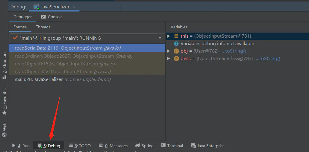Open the Run tool window
Viewport: 309px width, 152px height.
point(21,146)
